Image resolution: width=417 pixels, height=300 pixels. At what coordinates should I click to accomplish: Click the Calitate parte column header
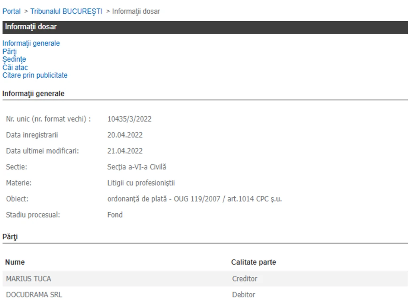pos(254,262)
